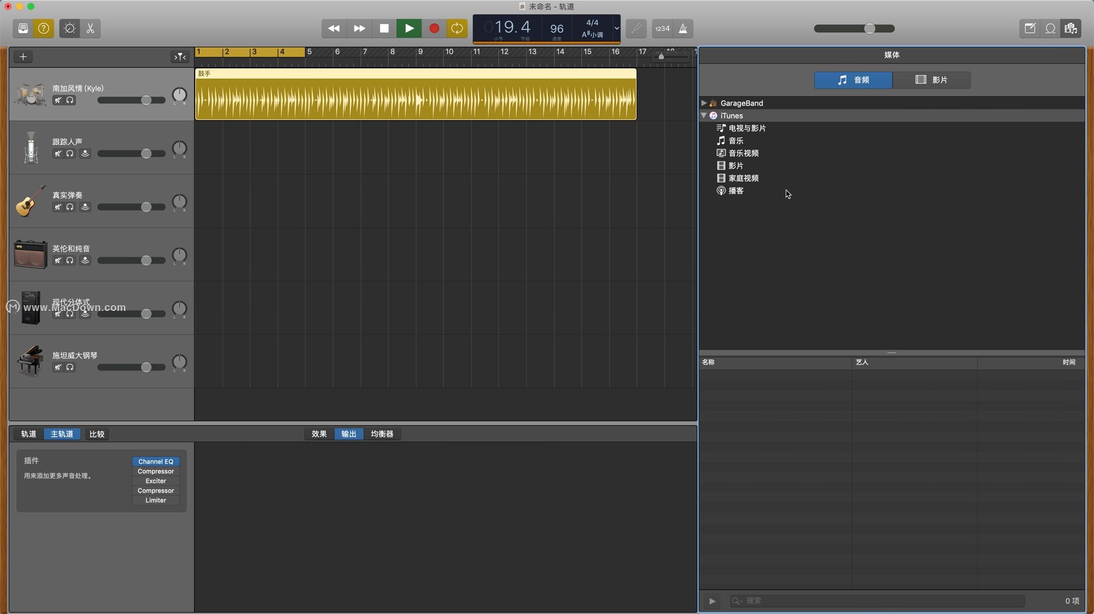The image size is (1094, 614).
Task: Switch to the 影片 media tab
Action: (x=931, y=80)
